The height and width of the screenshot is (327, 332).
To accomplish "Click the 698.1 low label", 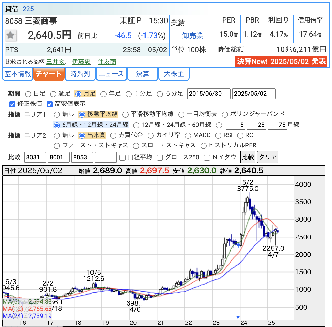I will coord(135,303).
